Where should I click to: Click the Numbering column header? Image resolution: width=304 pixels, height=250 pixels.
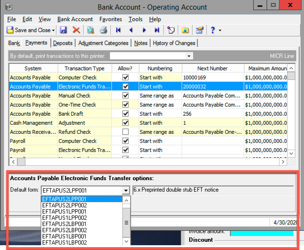point(160,68)
